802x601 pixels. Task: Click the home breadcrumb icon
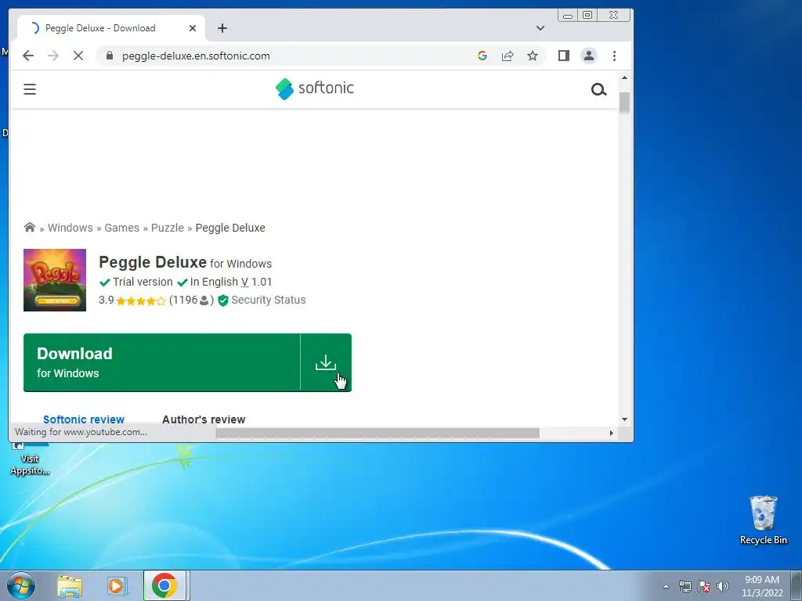(x=30, y=228)
